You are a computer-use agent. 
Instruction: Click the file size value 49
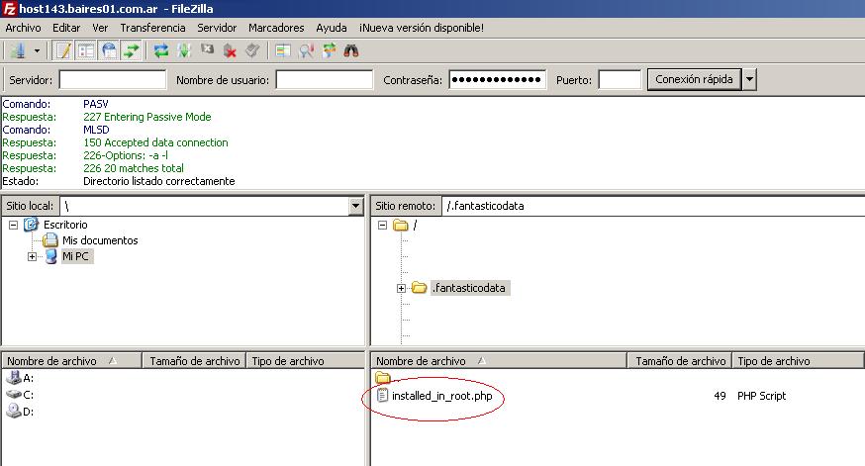coord(720,396)
